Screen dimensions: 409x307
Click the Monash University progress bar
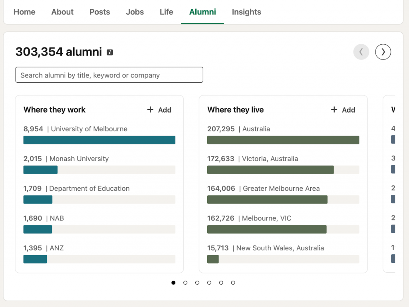[40, 170]
